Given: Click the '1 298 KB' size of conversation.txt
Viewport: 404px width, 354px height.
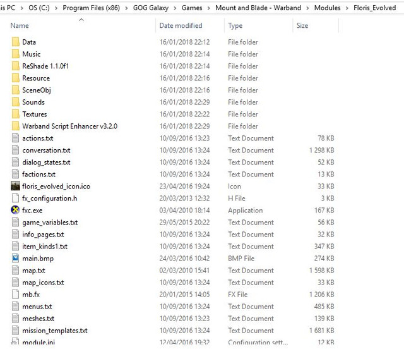Looking at the screenshot, I should click(x=321, y=150).
